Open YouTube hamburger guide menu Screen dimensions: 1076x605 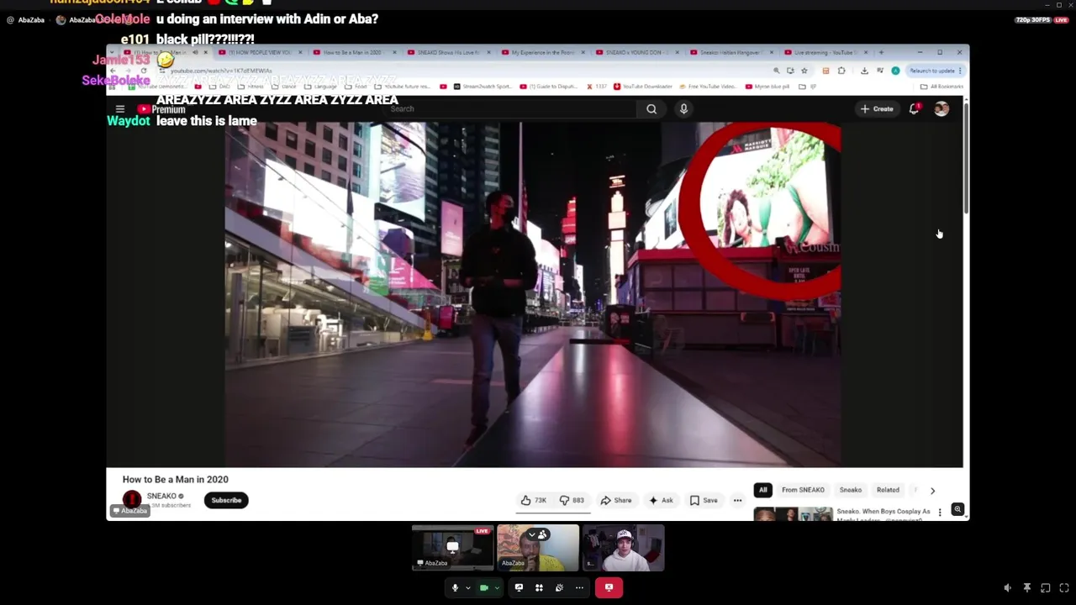pyautogui.click(x=120, y=109)
